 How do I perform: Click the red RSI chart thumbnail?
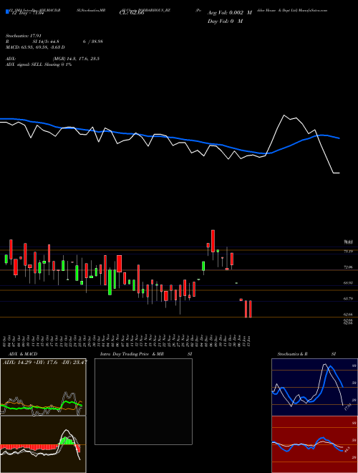(x=314, y=444)
